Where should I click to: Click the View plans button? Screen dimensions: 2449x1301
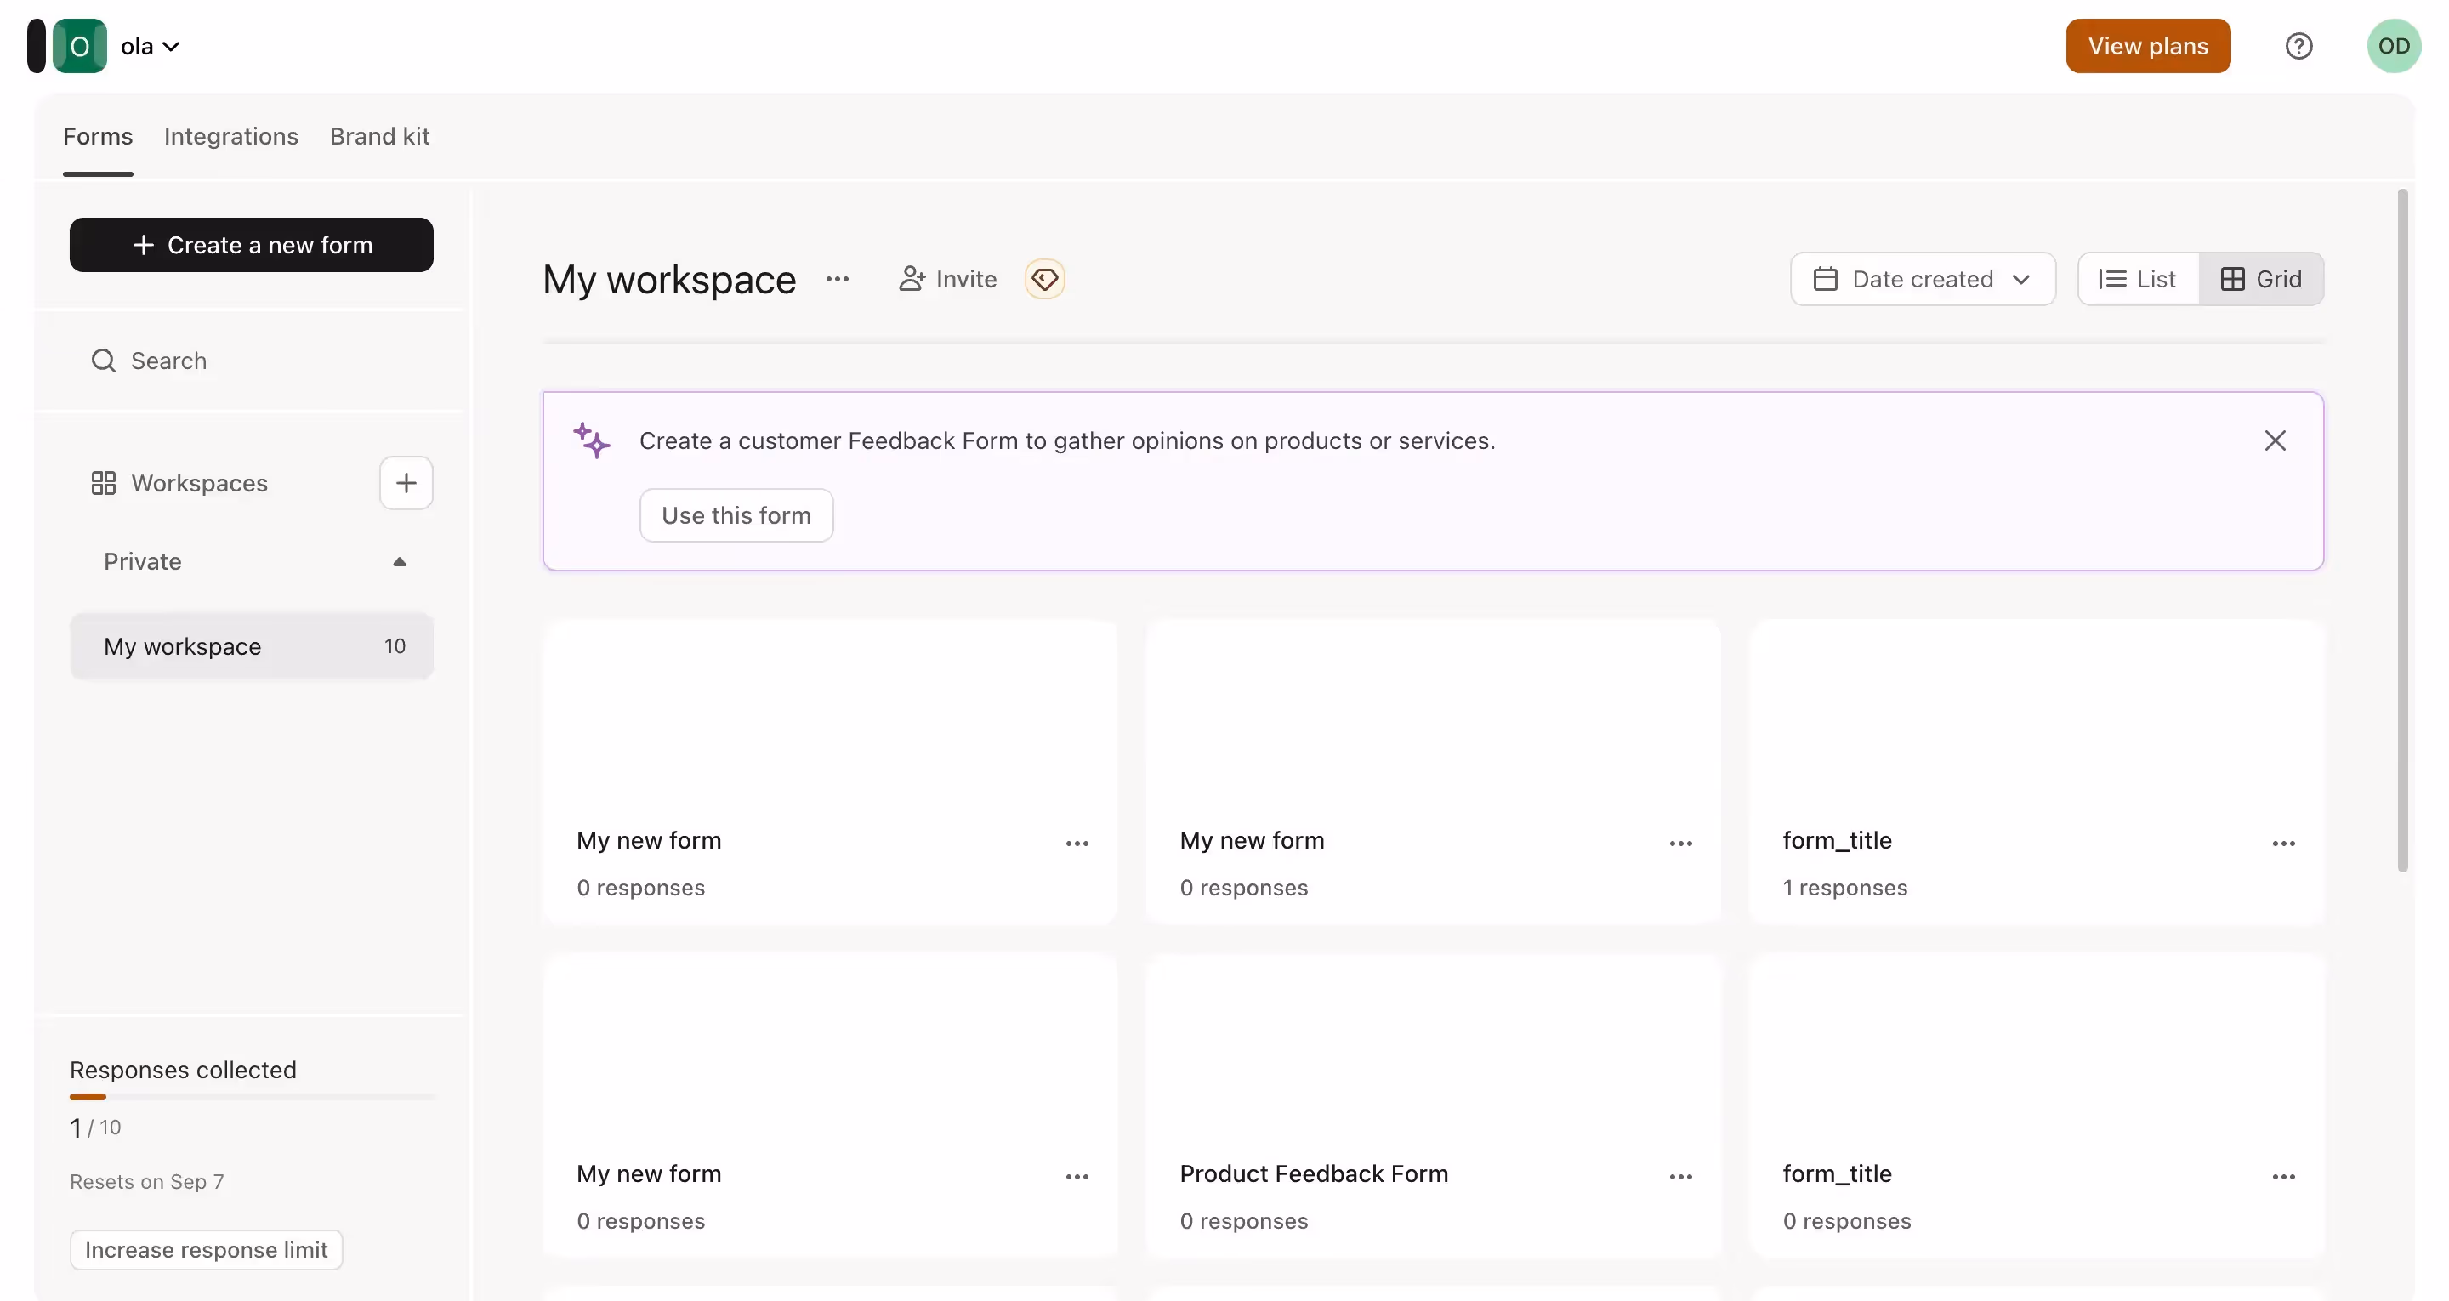point(2148,46)
